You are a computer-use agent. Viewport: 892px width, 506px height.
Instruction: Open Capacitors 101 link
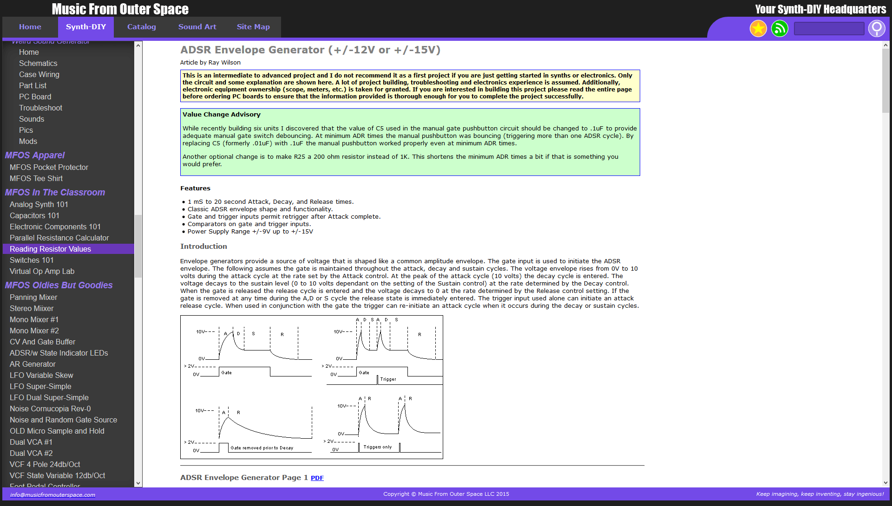coord(34,215)
